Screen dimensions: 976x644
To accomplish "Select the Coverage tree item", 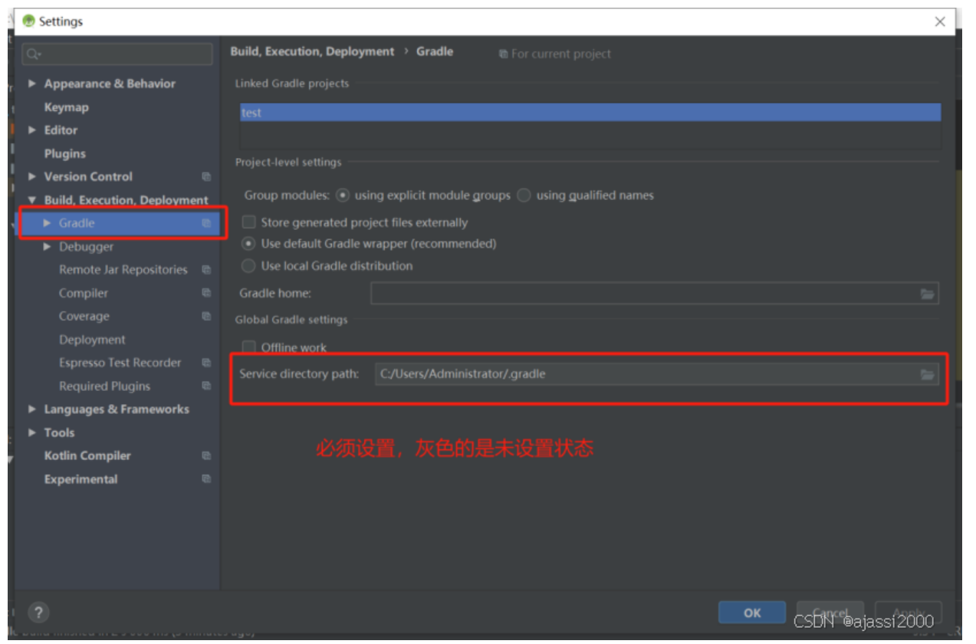I will coord(84,316).
